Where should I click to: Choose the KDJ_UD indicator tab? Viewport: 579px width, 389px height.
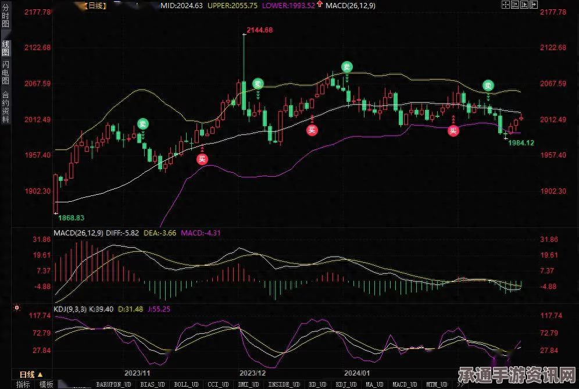346,384
